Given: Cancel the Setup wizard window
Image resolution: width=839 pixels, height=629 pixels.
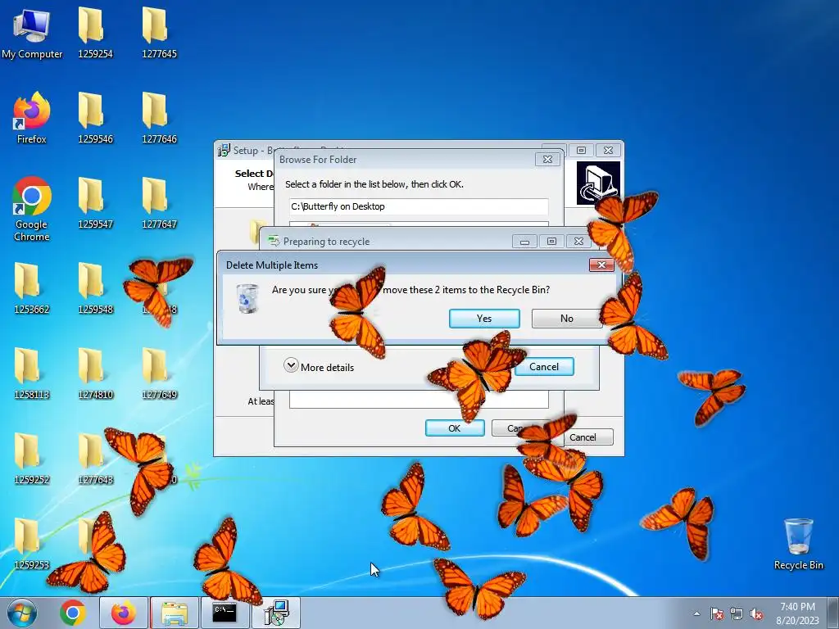Looking at the screenshot, I should point(587,437).
